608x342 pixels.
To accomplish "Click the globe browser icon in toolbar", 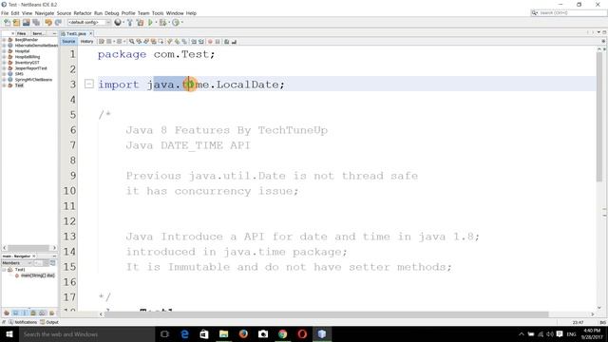I will tap(118, 23).
